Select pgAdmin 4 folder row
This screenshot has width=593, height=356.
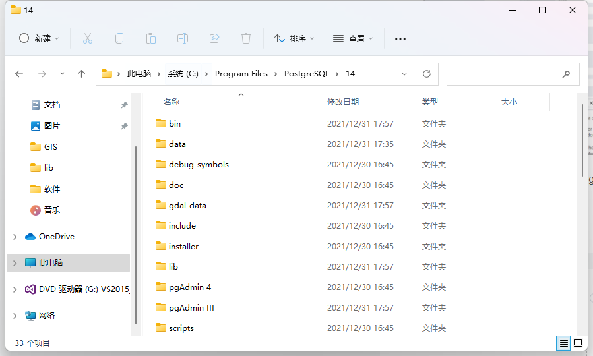tap(301, 287)
